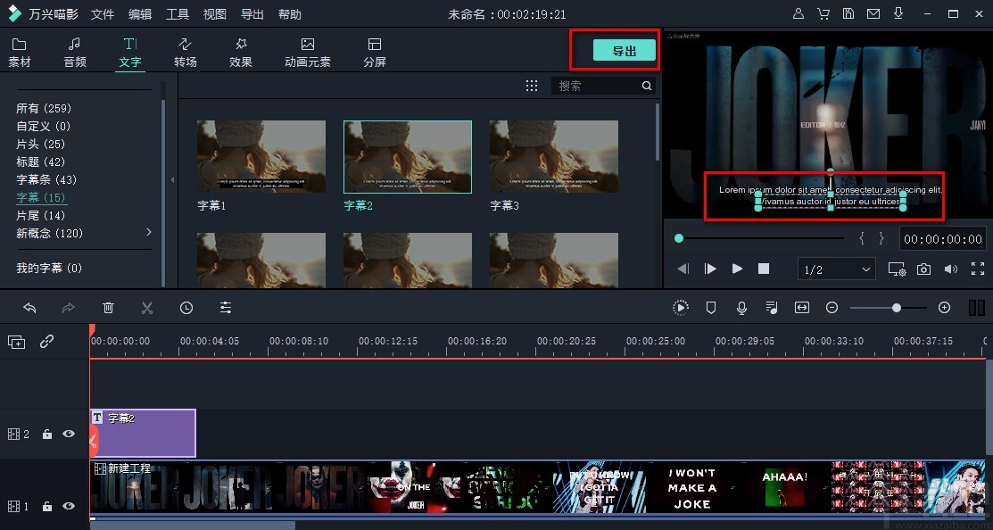Screen dimensions: 993x530
Task: Lock track 1 with its padlock icon
Action: tap(47, 506)
